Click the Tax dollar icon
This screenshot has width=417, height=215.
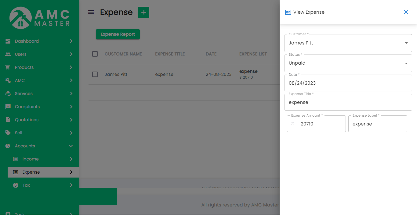click(16, 185)
